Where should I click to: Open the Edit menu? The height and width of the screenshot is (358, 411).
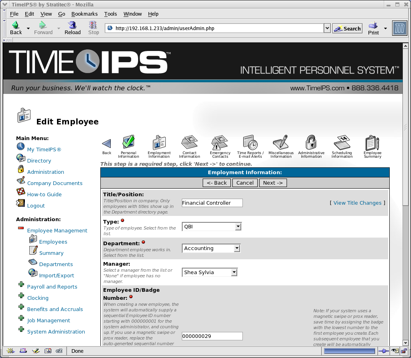(29, 14)
